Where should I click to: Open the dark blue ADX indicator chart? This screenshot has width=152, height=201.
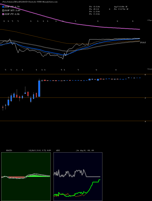pyautogui.click(x=78, y=177)
